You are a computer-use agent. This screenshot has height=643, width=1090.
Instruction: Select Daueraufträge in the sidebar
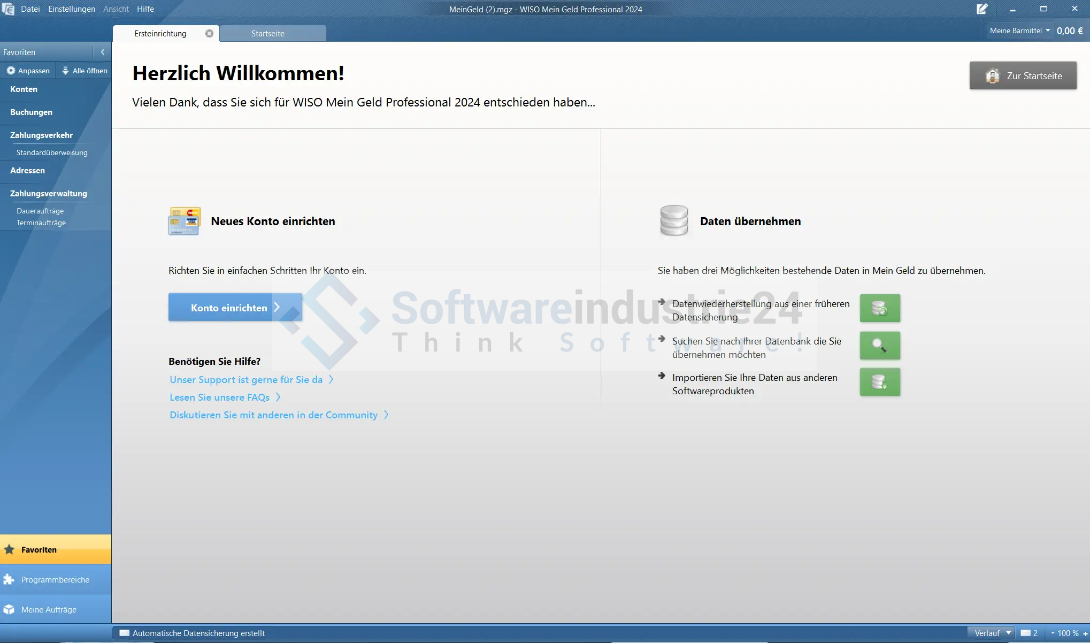40,211
